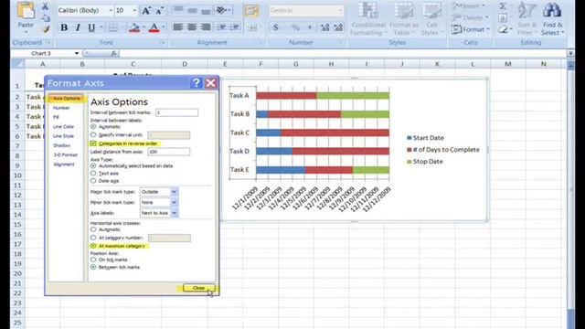
Task: Select At category number radio
Action: tap(93, 238)
